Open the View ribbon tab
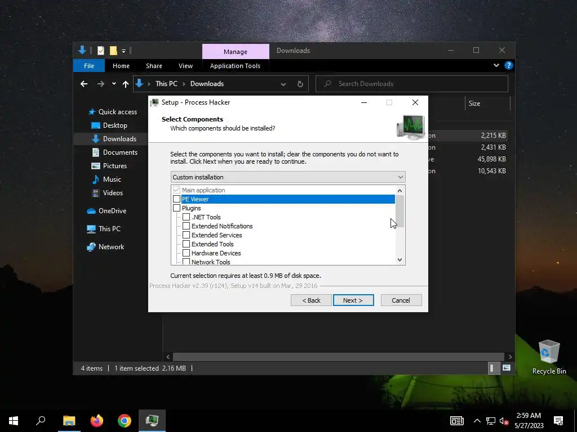 point(185,66)
